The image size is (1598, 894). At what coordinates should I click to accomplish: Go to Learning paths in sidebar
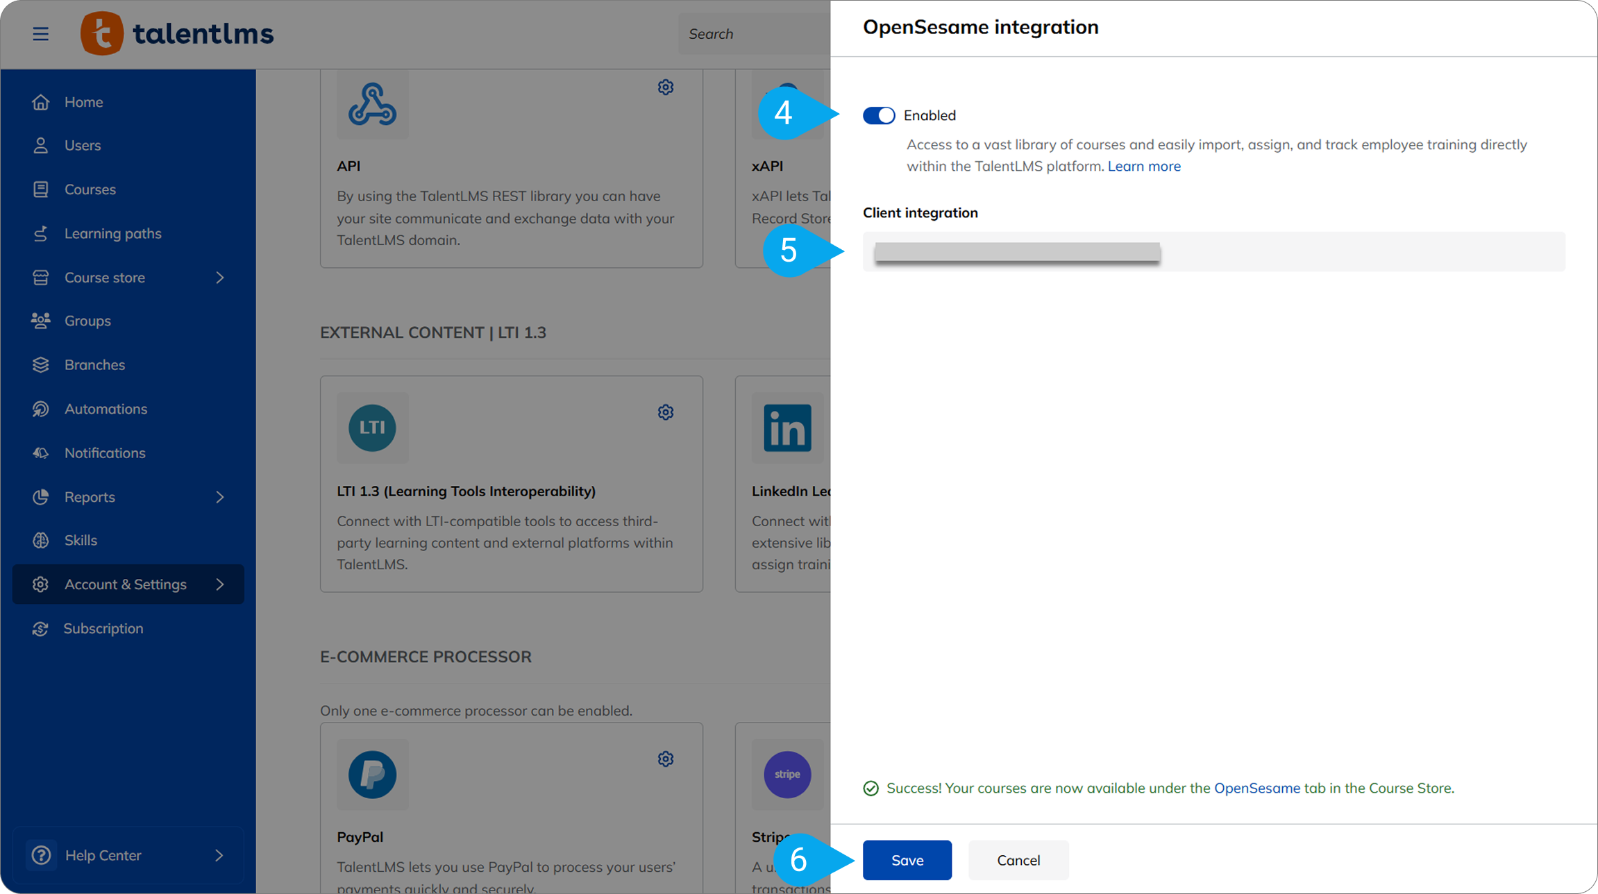click(112, 233)
